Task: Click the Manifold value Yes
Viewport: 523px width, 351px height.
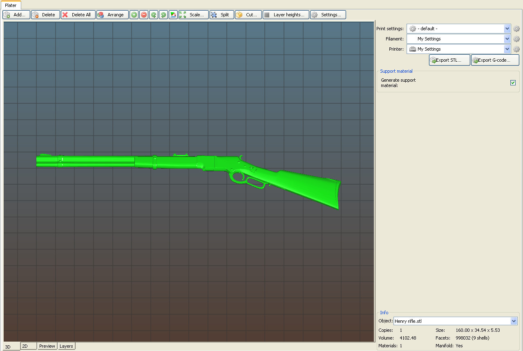Action: click(459, 346)
